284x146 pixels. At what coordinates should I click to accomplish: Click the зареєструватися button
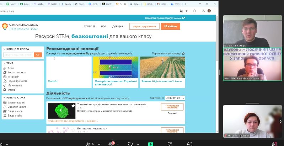(x=144, y=26)
